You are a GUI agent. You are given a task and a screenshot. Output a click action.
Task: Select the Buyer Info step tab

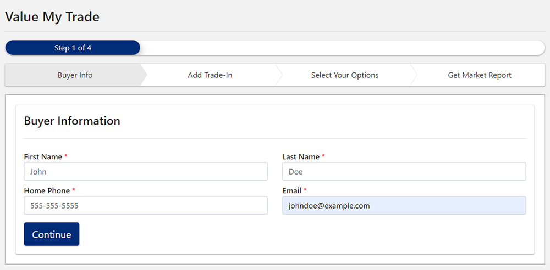pos(75,75)
